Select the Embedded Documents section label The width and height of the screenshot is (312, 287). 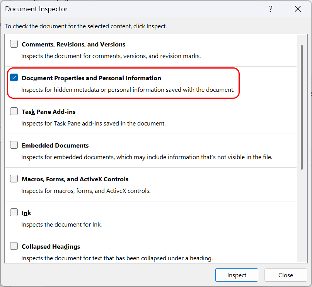coord(55,145)
